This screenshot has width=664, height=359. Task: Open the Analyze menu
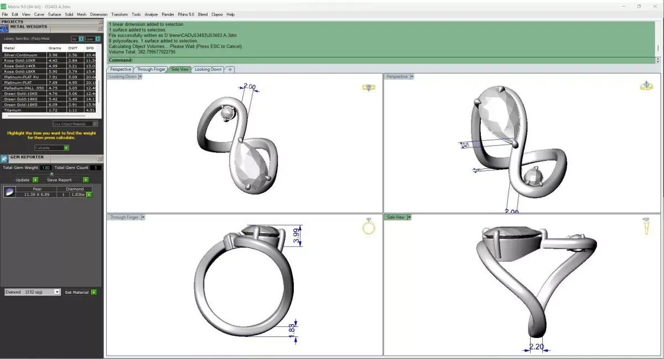[151, 14]
